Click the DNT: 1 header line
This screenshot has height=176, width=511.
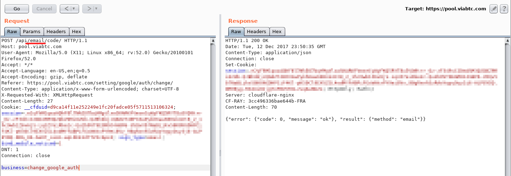(x=10, y=150)
